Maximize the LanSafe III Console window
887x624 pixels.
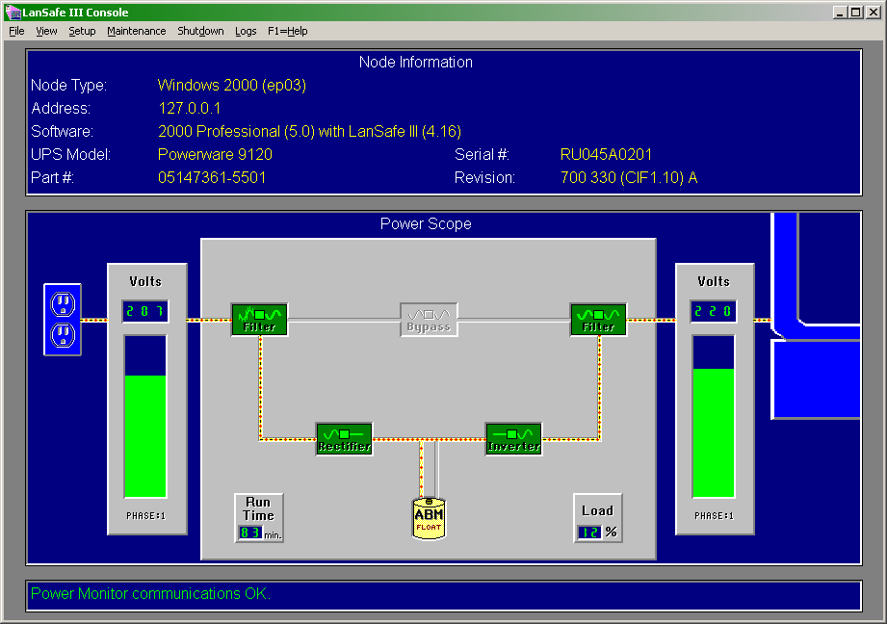tap(856, 12)
